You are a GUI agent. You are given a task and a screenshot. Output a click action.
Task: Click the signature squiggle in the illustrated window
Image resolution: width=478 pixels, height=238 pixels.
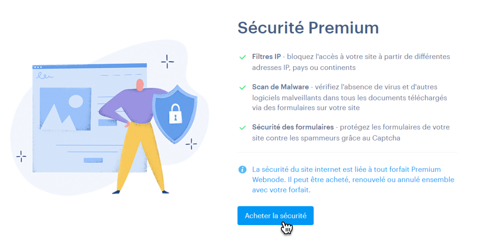(x=44, y=76)
